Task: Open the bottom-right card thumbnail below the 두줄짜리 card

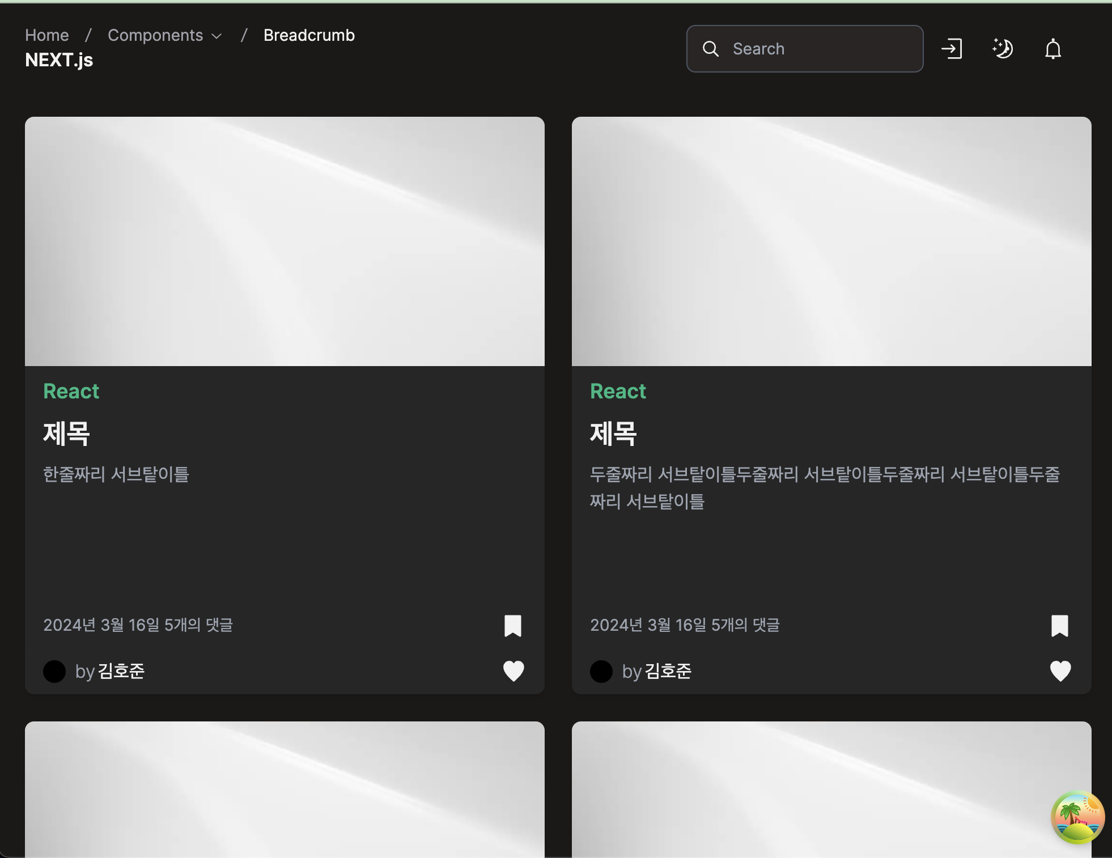Action: pyautogui.click(x=831, y=789)
